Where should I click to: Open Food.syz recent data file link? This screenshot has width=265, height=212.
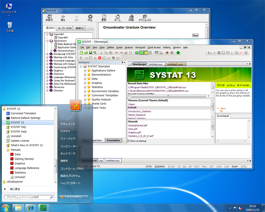[157, 87]
